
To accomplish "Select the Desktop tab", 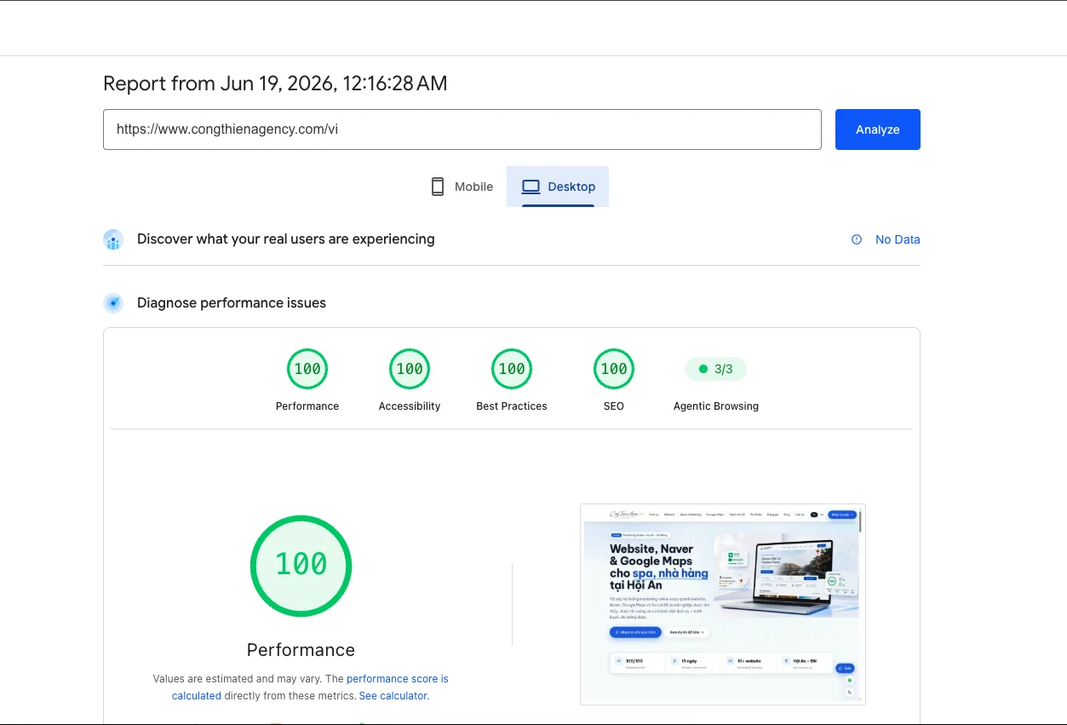I will [x=558, y=187].
